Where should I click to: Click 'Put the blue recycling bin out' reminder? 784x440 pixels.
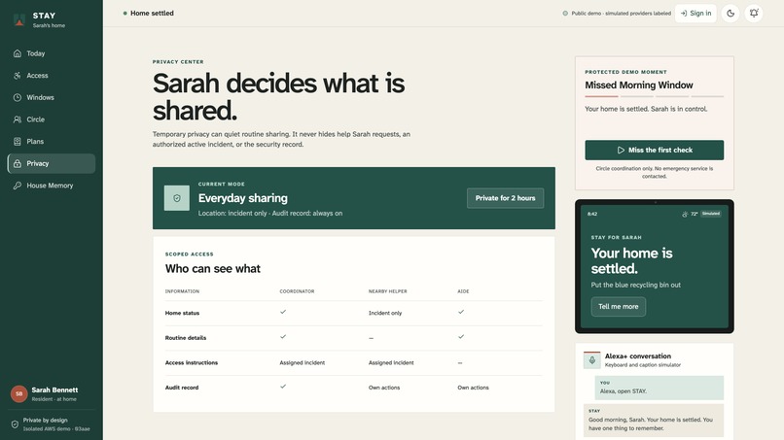(x=635, y=285)
